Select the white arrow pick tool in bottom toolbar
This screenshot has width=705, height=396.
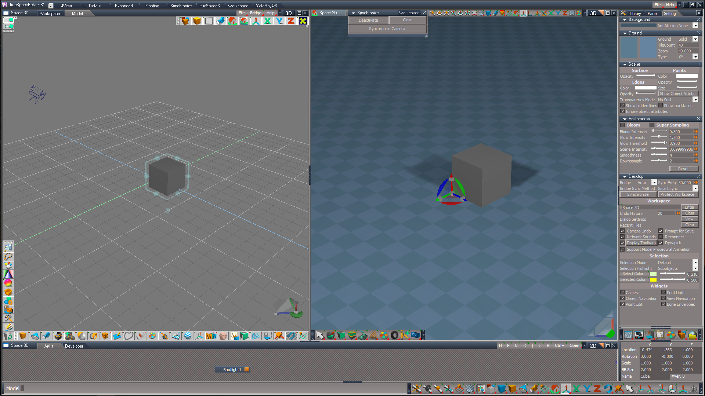click(630, 389)
